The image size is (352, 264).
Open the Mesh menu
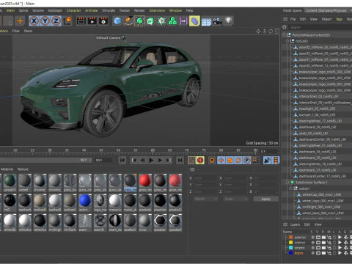(x=10, y=10)
